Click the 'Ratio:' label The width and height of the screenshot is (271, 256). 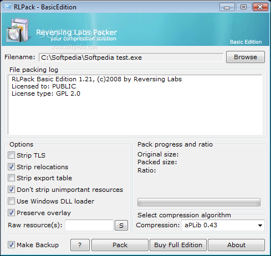click(147, 170)
